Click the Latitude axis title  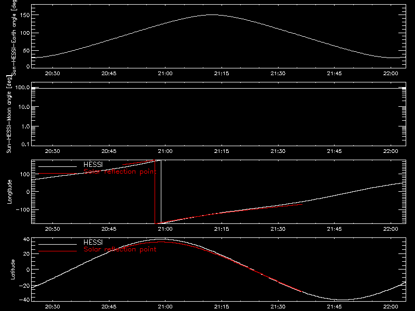pyautogui.click(x=12, y=270)
